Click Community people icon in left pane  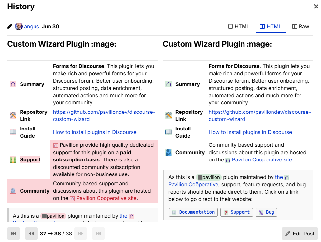(x=13, y=191)
